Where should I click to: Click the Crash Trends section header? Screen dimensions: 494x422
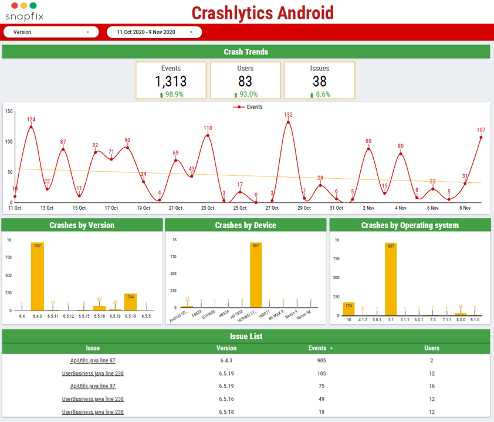[x=246, y=52]
